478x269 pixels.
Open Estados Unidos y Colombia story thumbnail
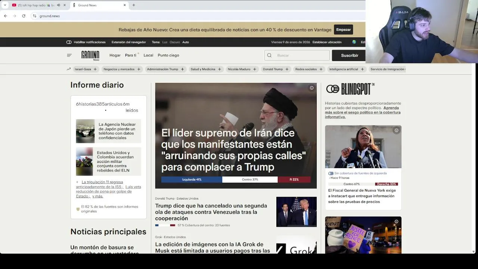pyautogui.click(x=84, y=161)
